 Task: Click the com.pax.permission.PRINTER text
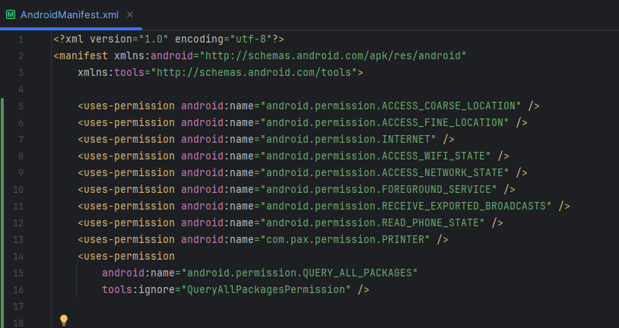click(x=345, y=239)
